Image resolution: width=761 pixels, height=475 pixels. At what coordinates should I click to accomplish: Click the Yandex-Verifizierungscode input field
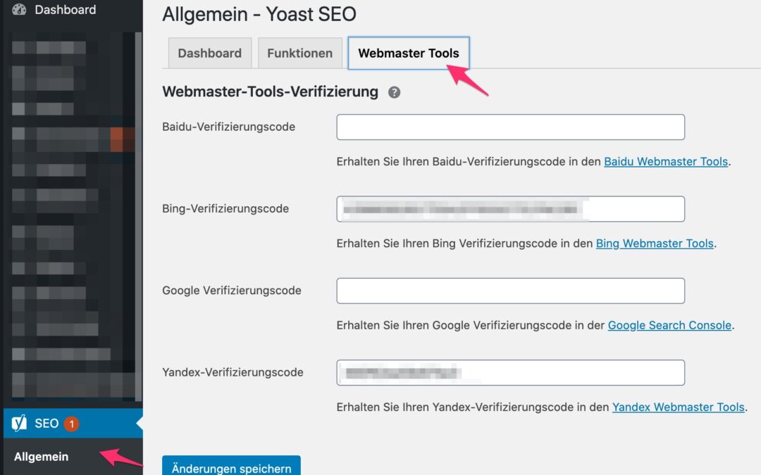510,372
